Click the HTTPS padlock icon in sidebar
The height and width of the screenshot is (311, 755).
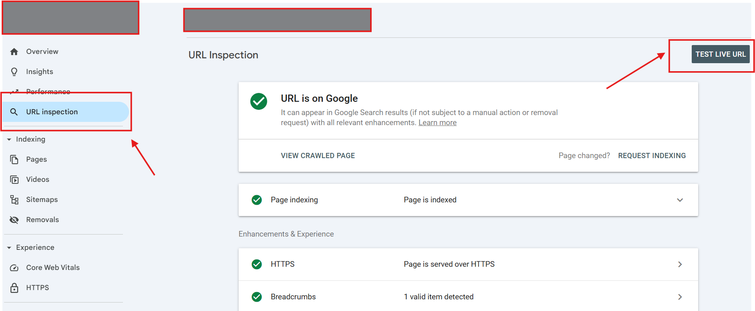click(x=15, y=288)
